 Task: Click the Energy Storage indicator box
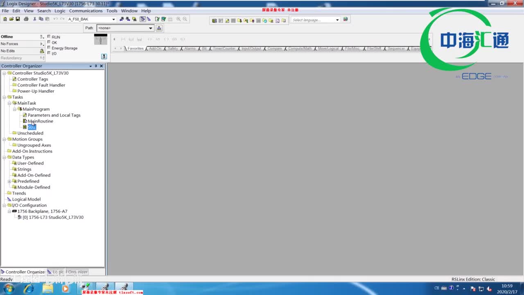[x=49, y=48]
